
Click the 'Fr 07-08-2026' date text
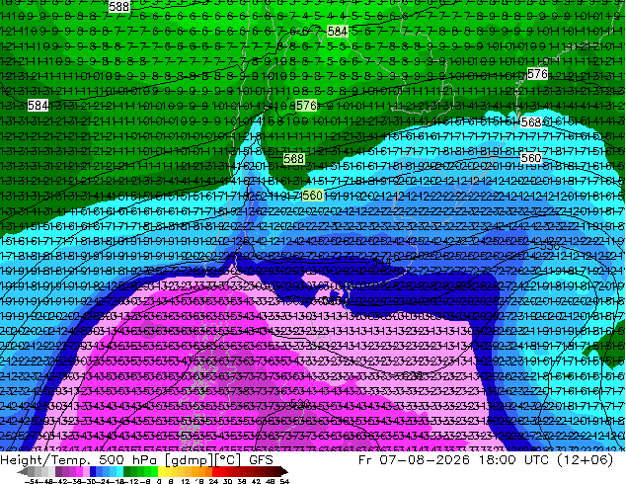coord(414,460)
